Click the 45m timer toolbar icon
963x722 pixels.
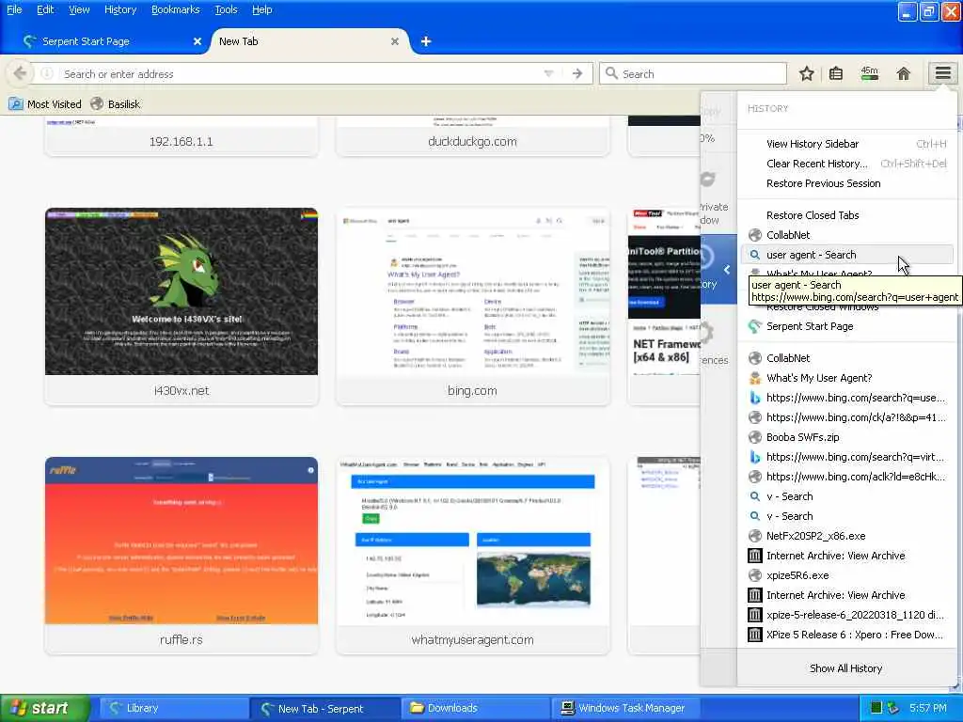[869, 73]
